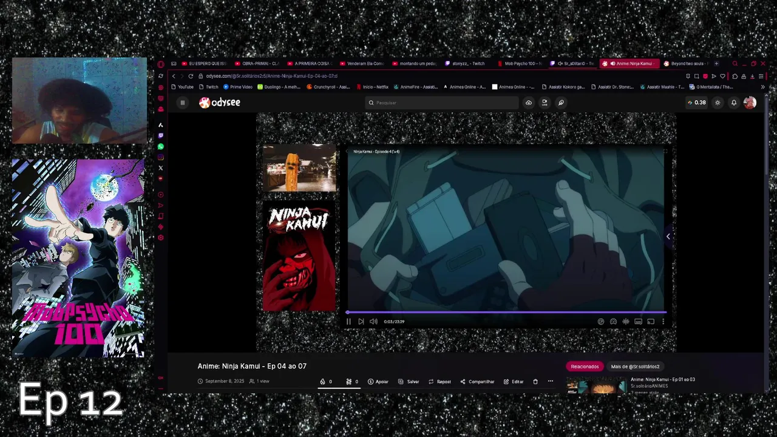Skip to the next video in player

coord(361,322)
